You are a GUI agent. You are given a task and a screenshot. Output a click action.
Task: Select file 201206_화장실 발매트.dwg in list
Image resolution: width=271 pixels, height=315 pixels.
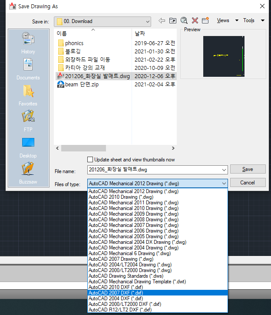93,76
